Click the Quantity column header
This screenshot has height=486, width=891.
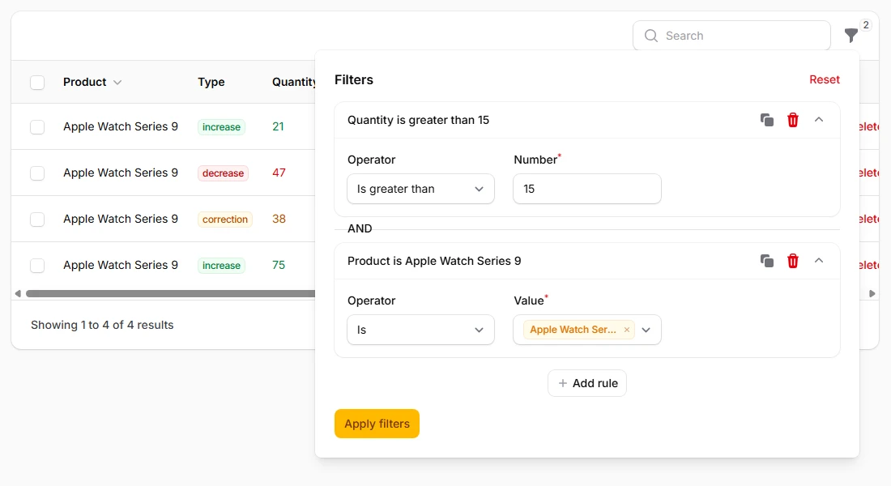tap(294, 82)
